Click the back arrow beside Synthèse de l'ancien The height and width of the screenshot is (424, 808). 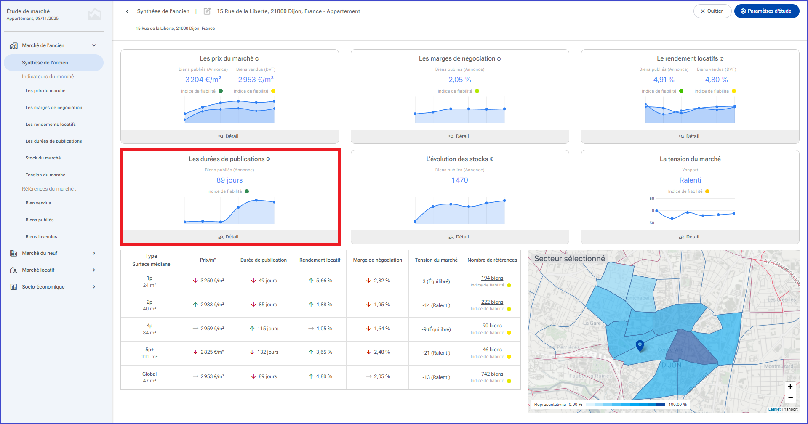point(127,11)
